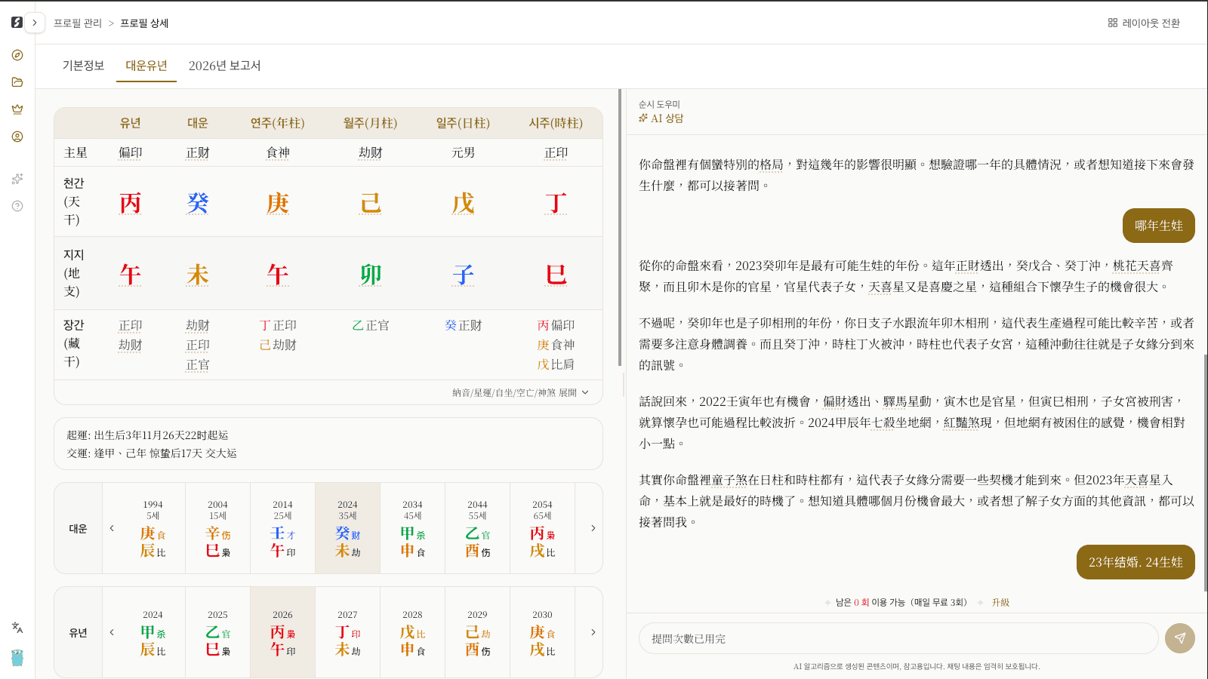The image size is (1208, 679).
Task: Select the 2004 15세 辛巳 대운 cell
Action: 218,528
